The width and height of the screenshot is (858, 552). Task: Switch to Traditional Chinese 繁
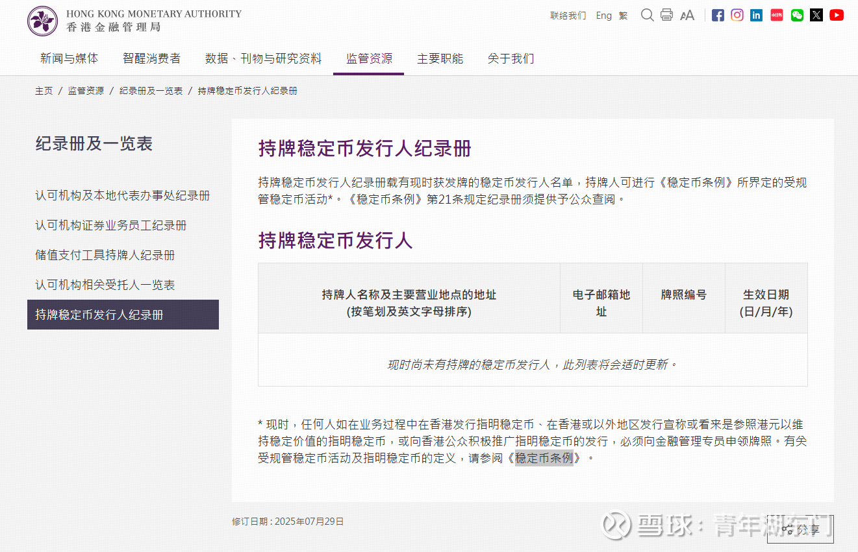pos(623,16)
